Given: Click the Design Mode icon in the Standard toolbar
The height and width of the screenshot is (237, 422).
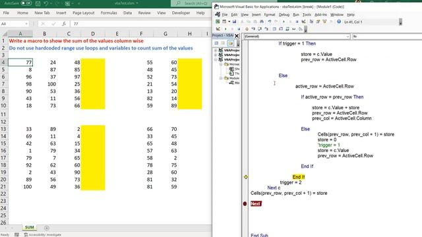Looking at the screenshot, I should 303,22.
